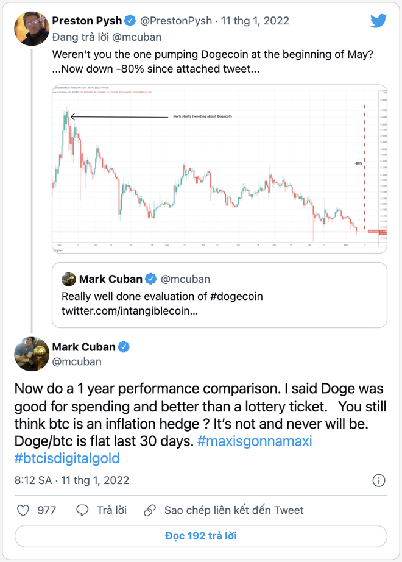
Task: Click Mark Cuban's verified badge in main tweet
Action: click(124, 347)
